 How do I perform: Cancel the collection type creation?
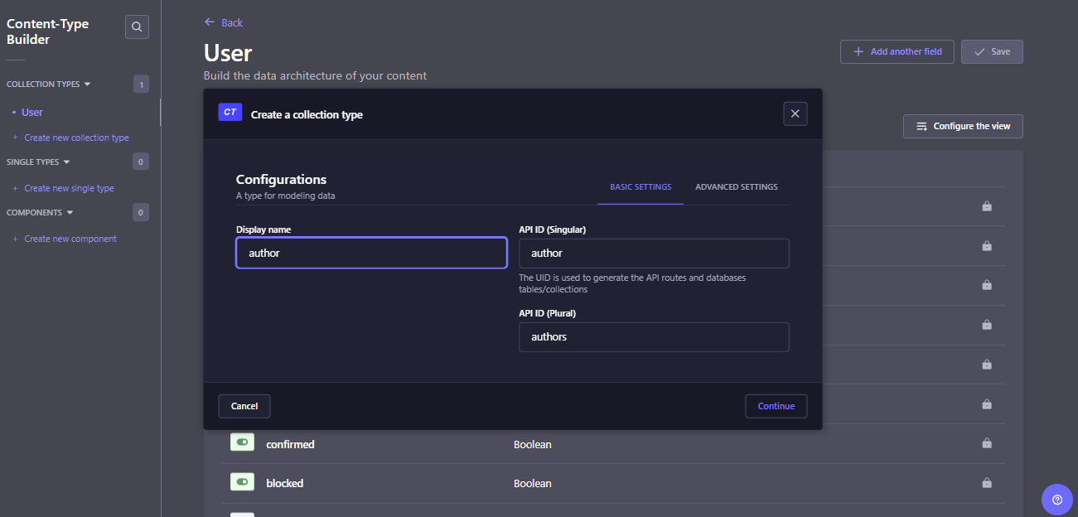(x=244, y=406)
